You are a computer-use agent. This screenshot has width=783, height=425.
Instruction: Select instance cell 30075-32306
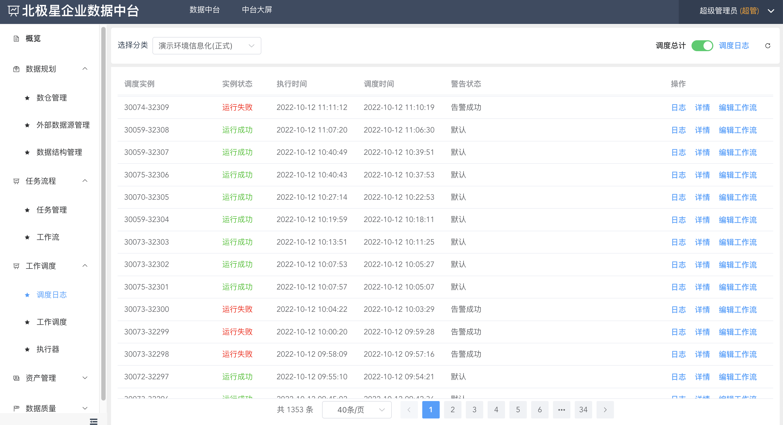pyautogui.click(x=146, y=175)
